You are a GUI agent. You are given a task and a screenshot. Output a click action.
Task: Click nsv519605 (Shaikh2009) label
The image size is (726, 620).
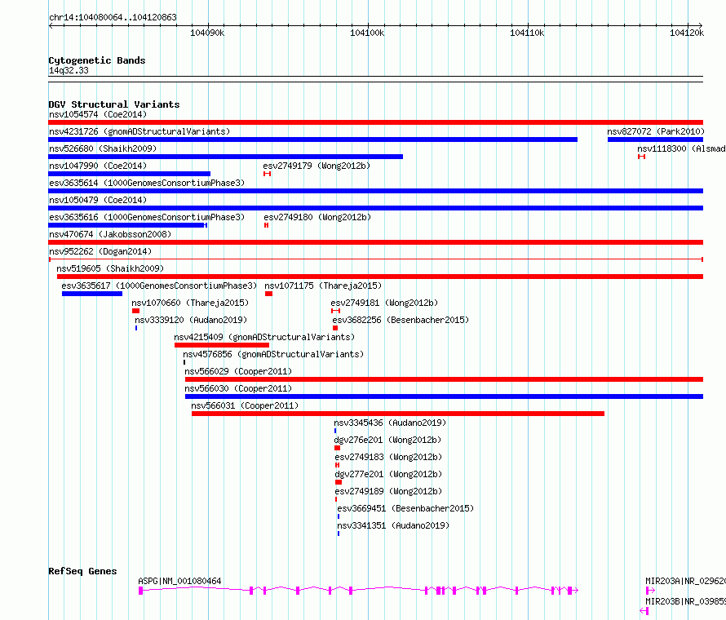tap(110, 268)
